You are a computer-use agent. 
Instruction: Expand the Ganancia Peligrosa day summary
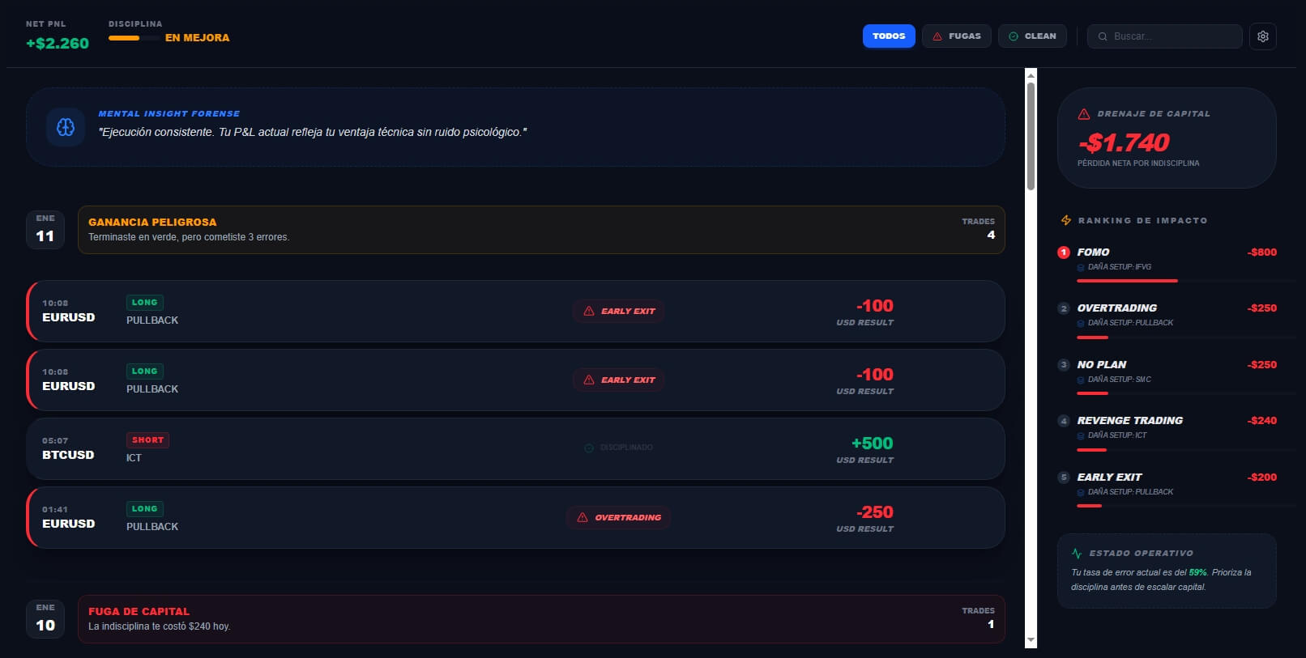coord(540,230)
